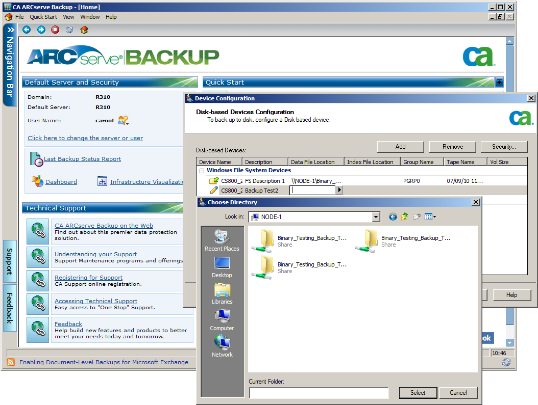Collapse the Quick Start panel arrow
Image resolution: width=538 pixels, height=405 pixels.
click(x=499, y=82)
